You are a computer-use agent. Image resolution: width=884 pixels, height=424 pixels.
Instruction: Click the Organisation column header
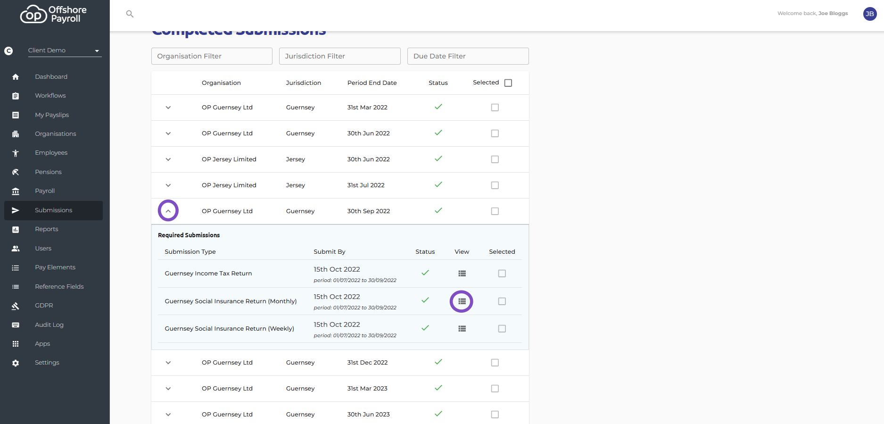click(221, 83)
